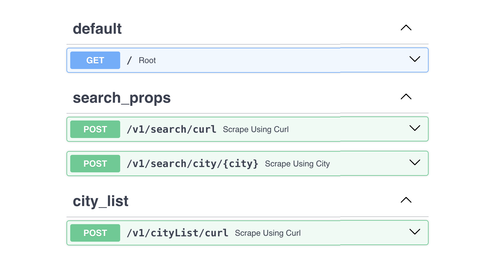Expand the Scrape Using Curl search endpoint
This screenshot has width=501, height=271.
click(414, 128)
